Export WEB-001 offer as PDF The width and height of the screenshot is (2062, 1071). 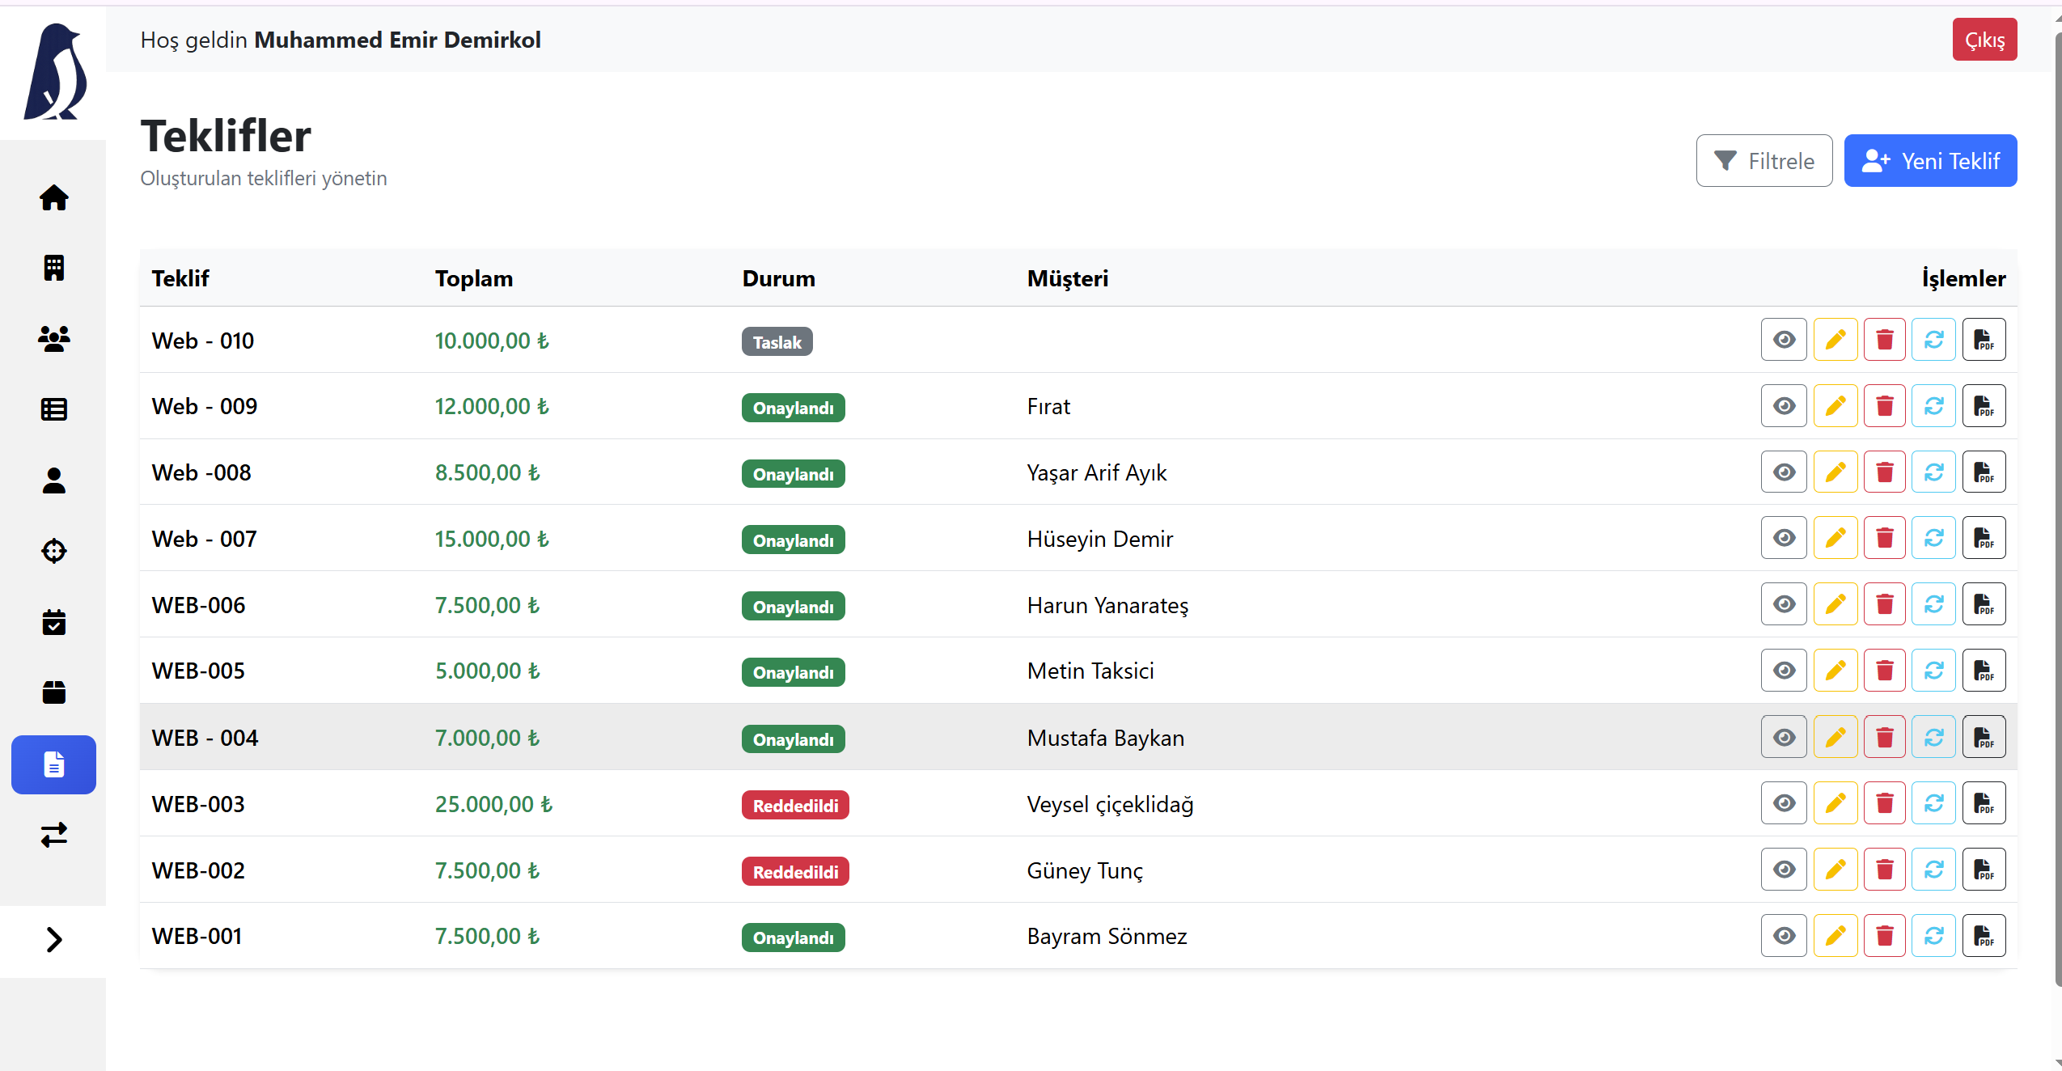coord(1984,936)
